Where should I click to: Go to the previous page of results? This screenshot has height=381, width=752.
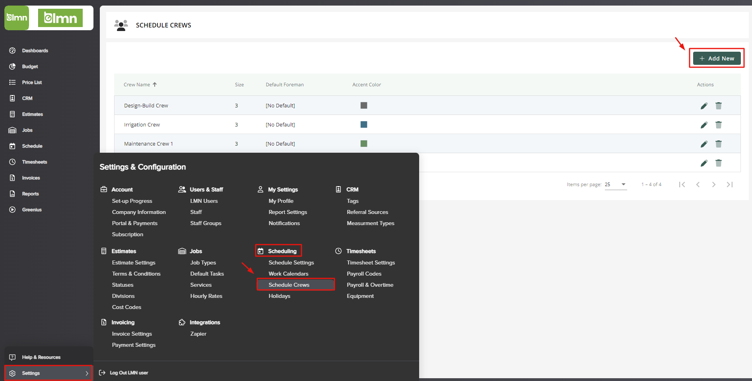click(x=698, y=184)
